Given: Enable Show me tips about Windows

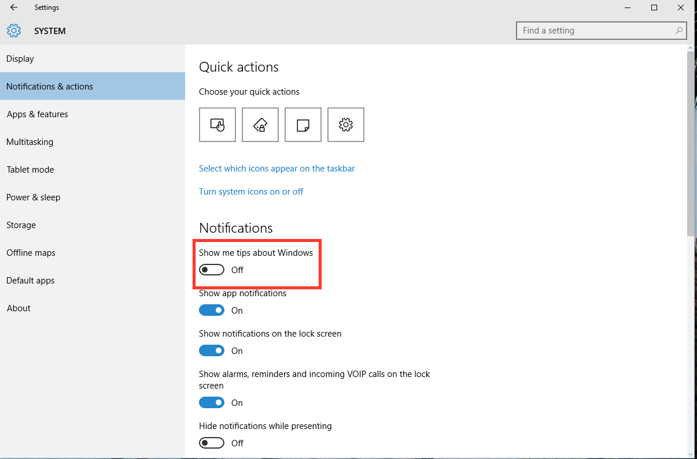Looking at the screenshot, I should point(211,269).
